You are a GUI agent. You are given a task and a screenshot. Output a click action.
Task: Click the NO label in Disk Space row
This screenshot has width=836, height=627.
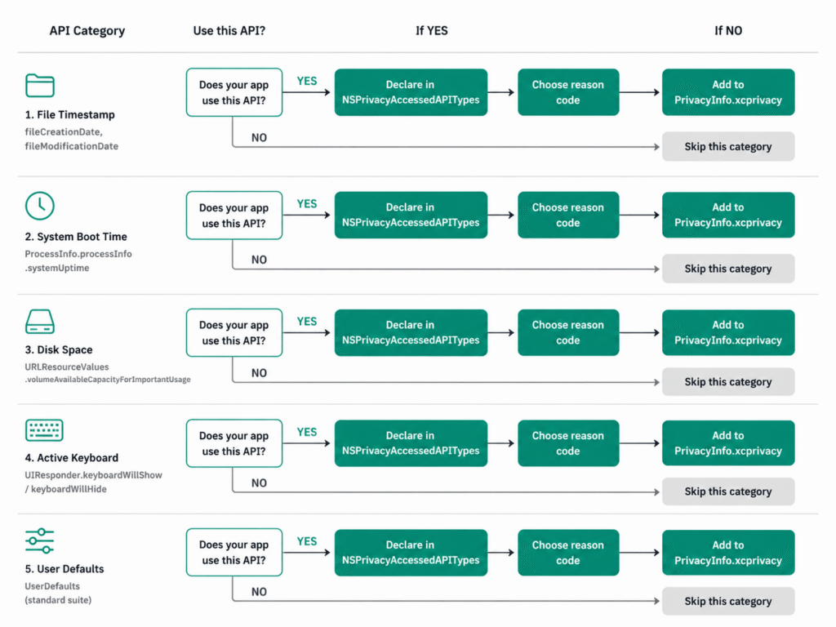(x=259, y=372)
